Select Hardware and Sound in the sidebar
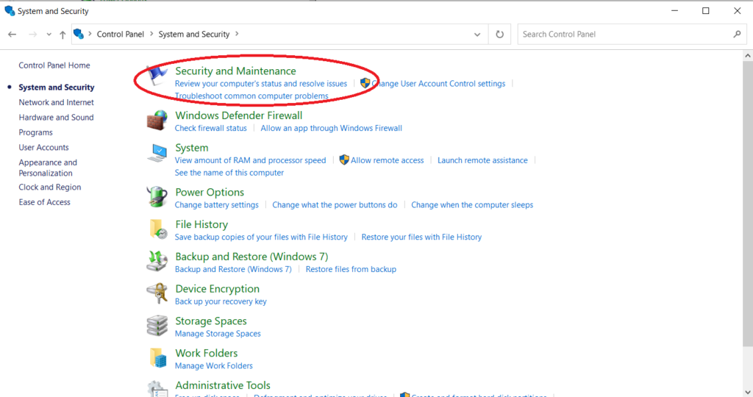The width and height of the screenshot is (753, 397). click(x=56, y=117)
